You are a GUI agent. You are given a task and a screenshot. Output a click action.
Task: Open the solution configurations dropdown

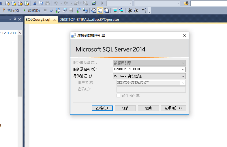tap(119, 3)
